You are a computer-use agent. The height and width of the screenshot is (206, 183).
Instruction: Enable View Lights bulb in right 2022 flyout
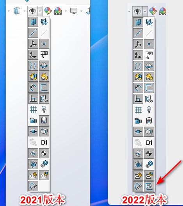[149, 110]
